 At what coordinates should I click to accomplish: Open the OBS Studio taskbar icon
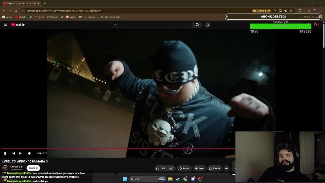point(200,179)
